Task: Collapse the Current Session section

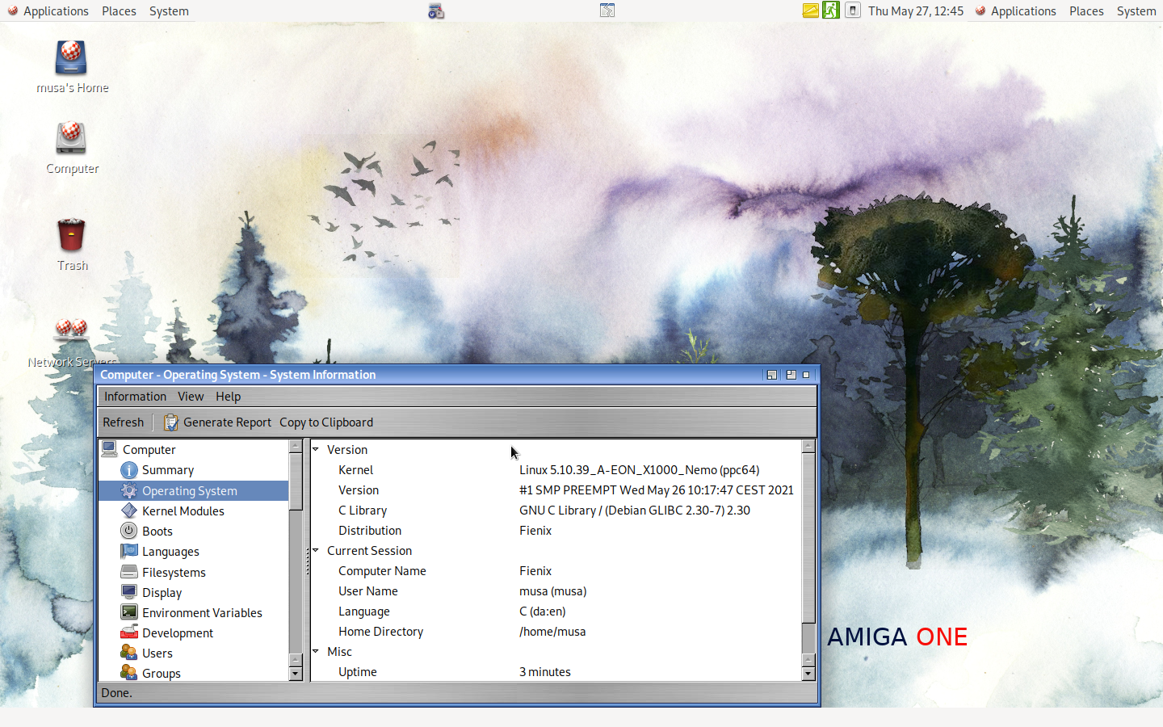Action: tap(316, 550)
